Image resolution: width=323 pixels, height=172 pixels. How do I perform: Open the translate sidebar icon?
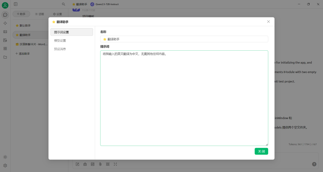(5, 40)
